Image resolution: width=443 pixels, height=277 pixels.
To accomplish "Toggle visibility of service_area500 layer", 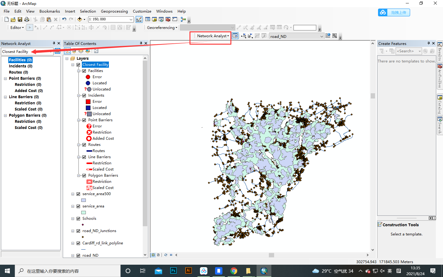I will tap(78, 194).
